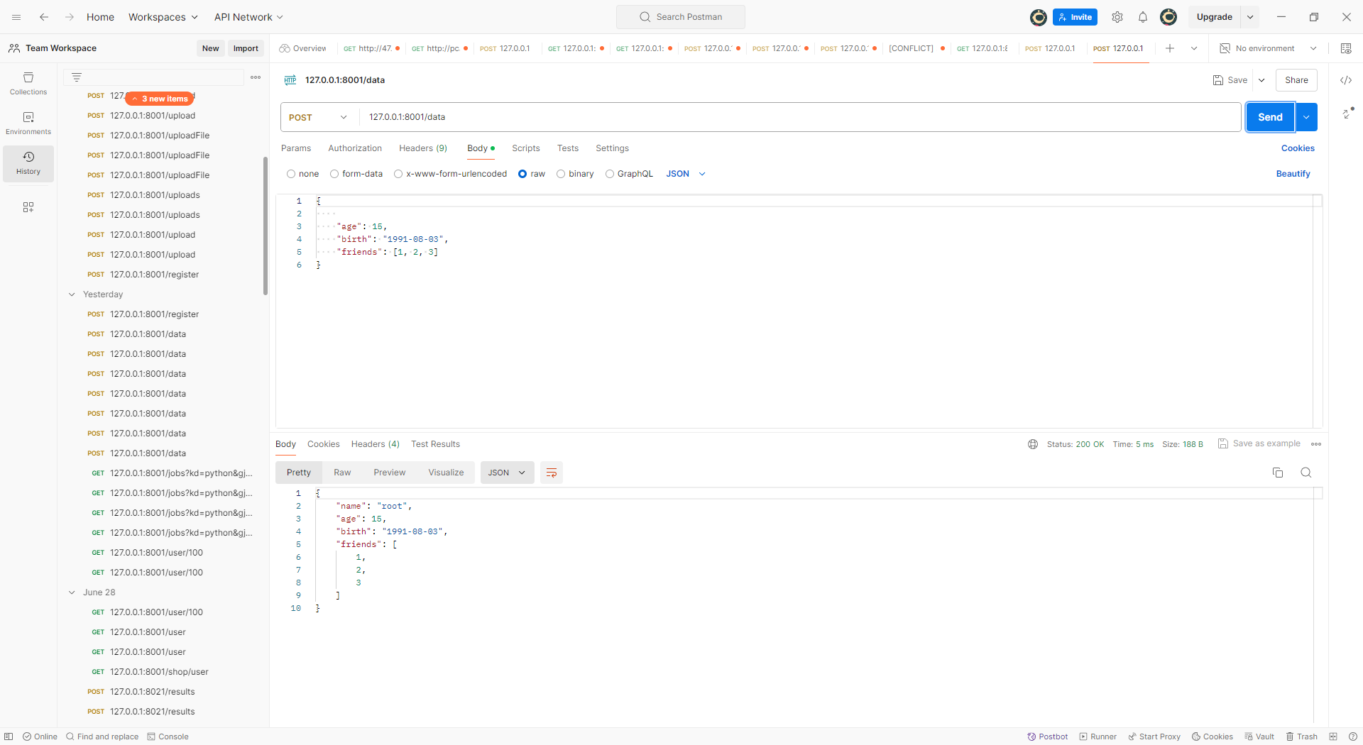The width and height of the screenshot is (1363, 745).
Task: Open the notifications bell
Action: (1143, 17)
